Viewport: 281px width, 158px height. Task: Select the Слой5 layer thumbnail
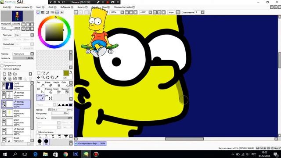pyautogui.click(x=10, y=86)
